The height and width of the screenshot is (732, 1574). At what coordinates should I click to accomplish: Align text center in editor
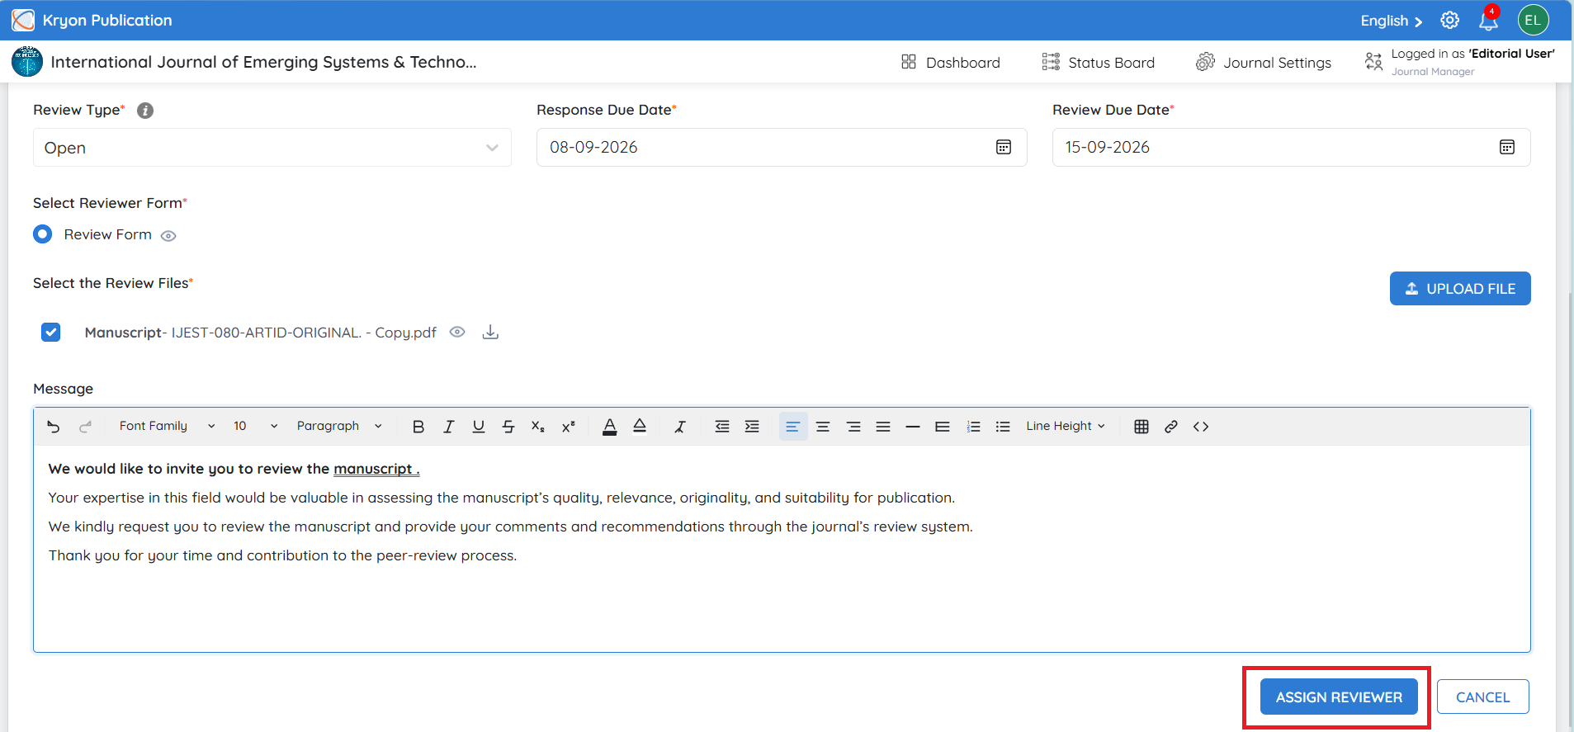tap(823, 427)
